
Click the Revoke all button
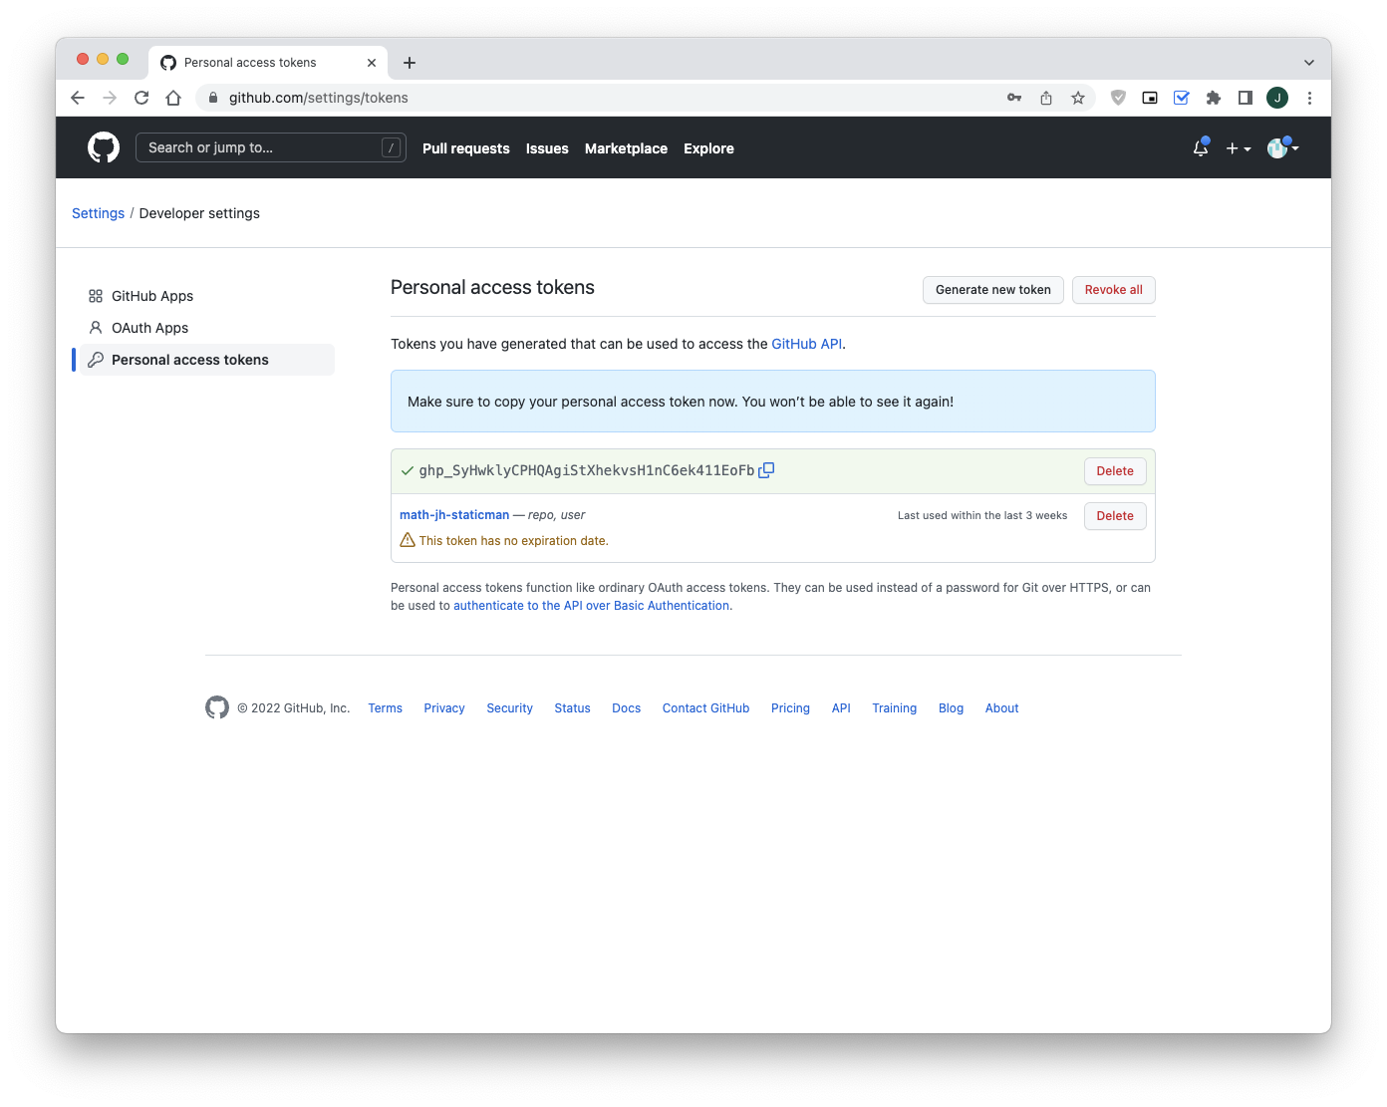[x=1114, y=290]
